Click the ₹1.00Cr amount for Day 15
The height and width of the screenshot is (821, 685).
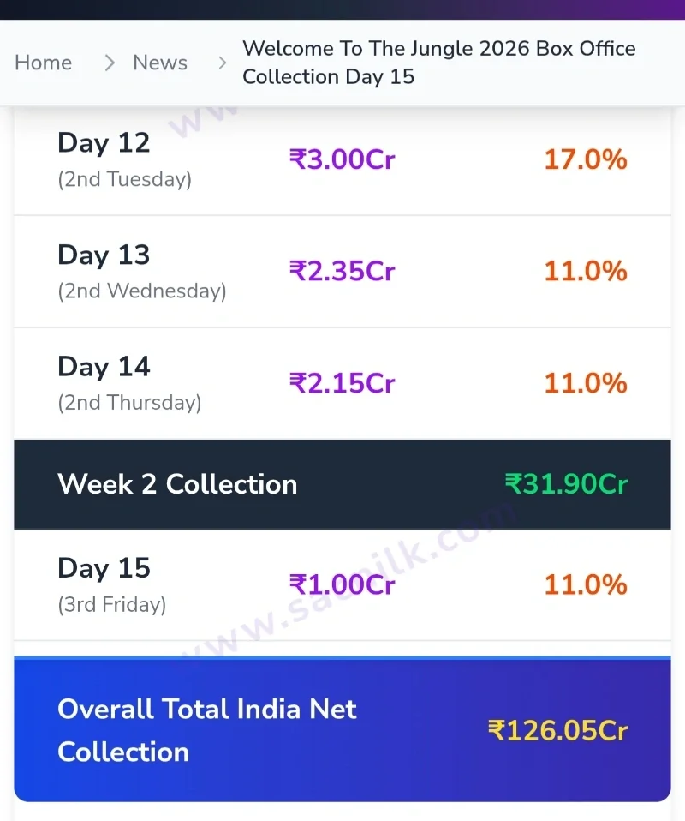pos(342,584)
